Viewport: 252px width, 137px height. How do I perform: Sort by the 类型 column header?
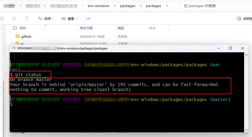pyautogui.click(x=121, y=28)
